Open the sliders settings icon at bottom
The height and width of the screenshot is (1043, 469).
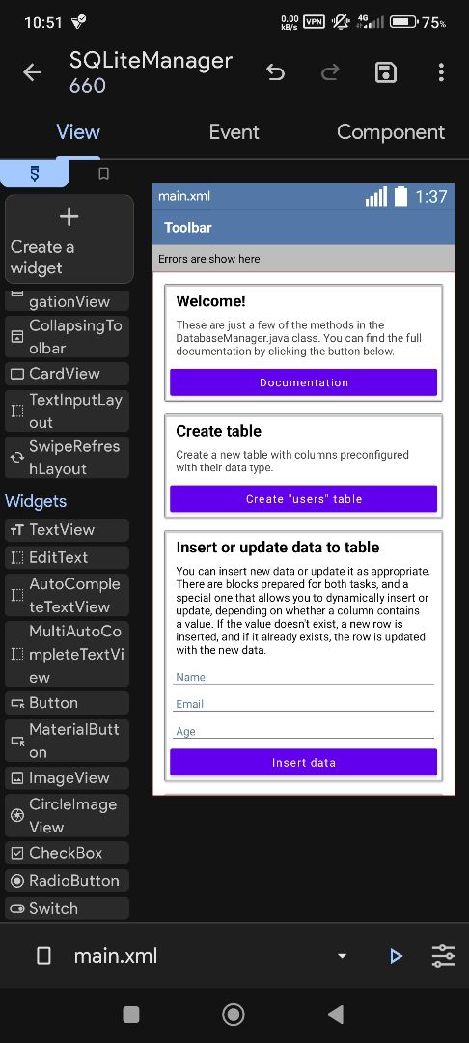tap(444, 956)
